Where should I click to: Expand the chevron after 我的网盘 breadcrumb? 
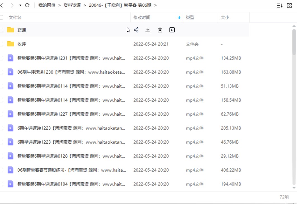coord(59,5)
